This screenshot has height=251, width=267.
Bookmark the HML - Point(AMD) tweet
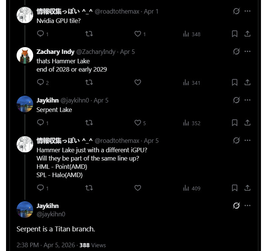pos(235,188)
